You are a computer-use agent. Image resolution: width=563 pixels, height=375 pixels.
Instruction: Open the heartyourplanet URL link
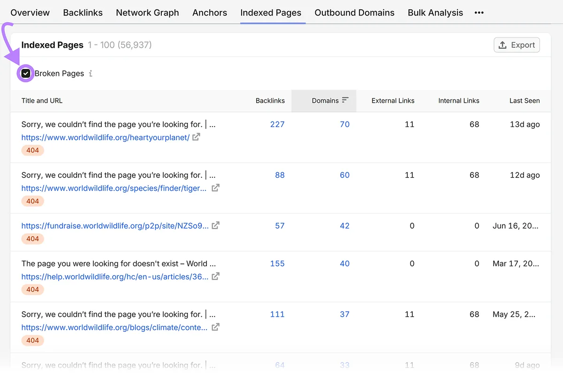point(106,137)
